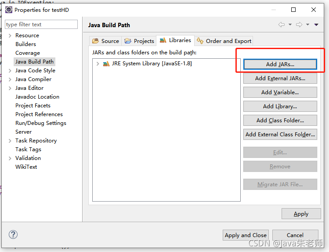Select the Coverage page
This screenshot has height=252, width=329.
click(28, 53)
